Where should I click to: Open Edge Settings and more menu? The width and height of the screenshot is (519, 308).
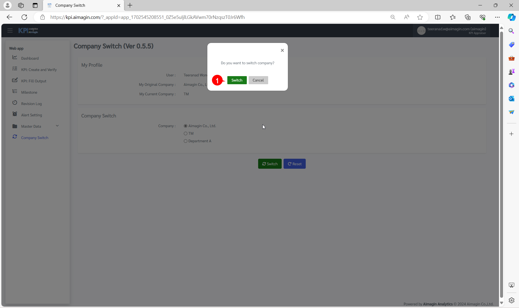497,17
